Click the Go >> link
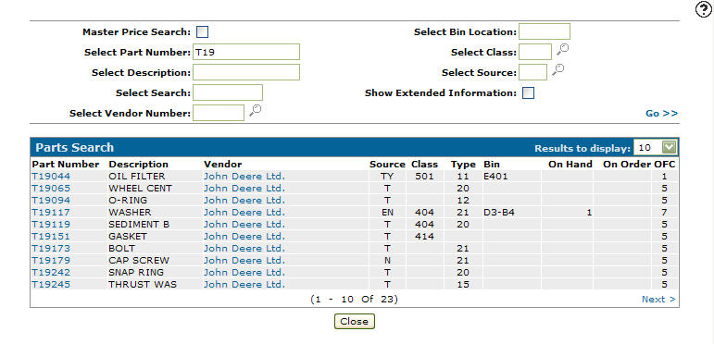The height and width of the screenshot is (344, 714). [x=661, y=113]
